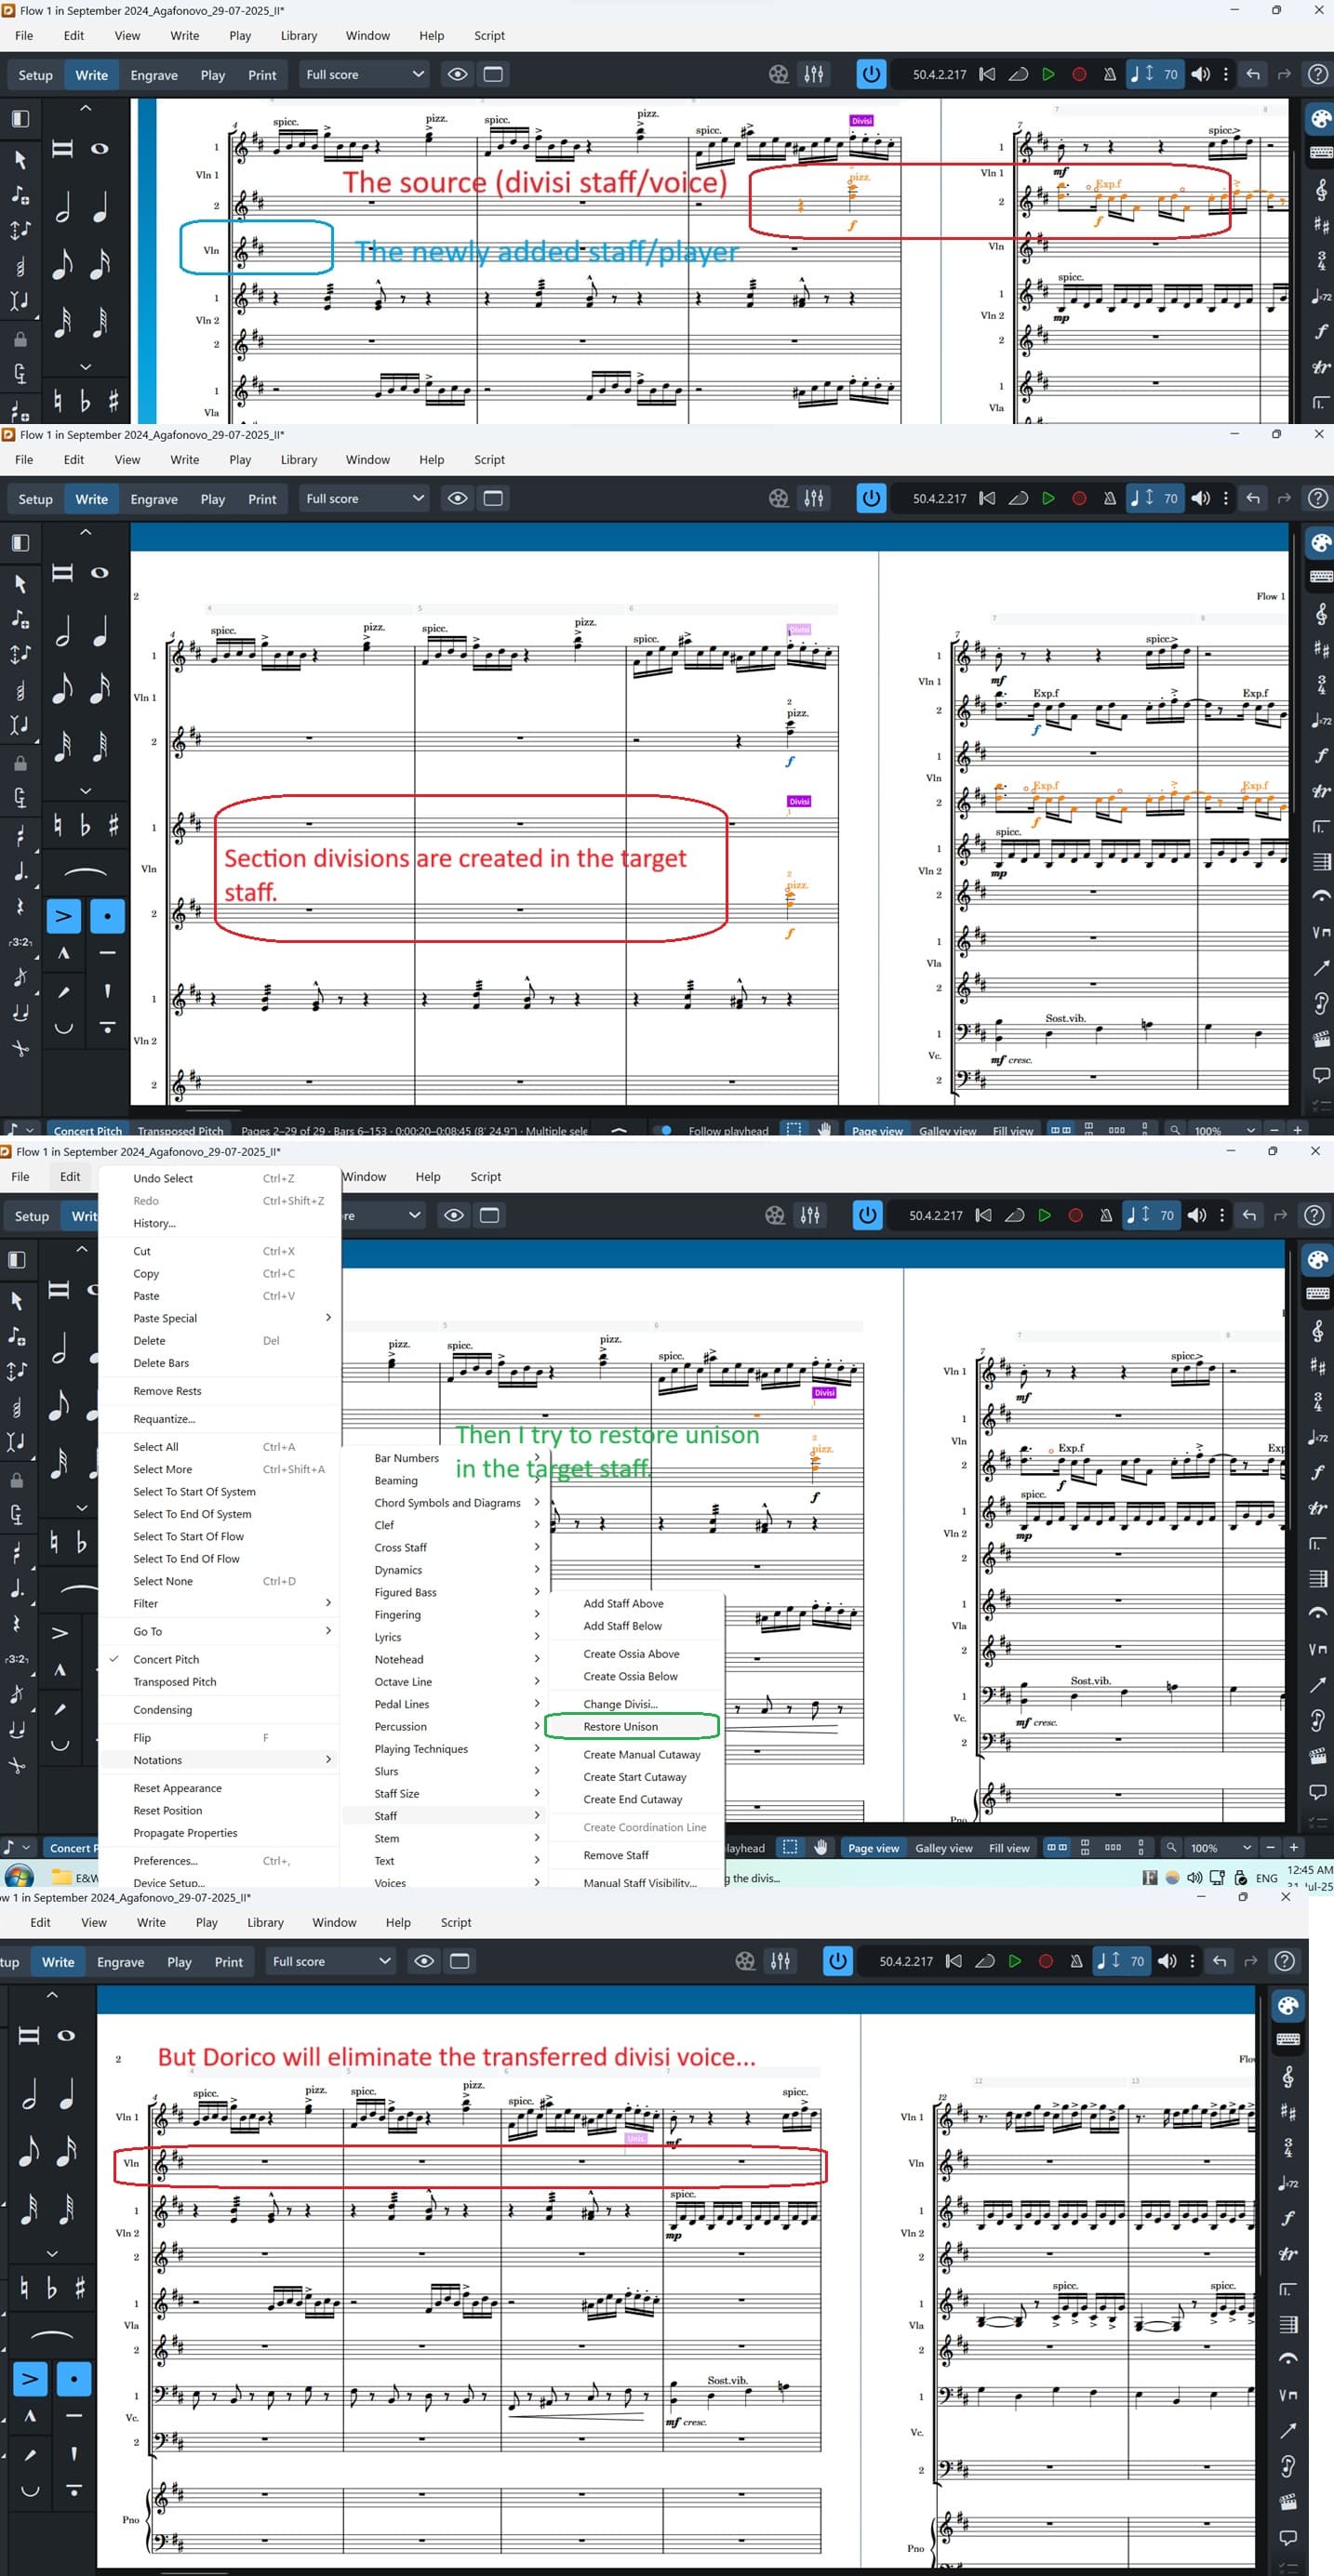
Task: Switch to Galley view in the second window's status bar
Action: tap(947, 1131)
